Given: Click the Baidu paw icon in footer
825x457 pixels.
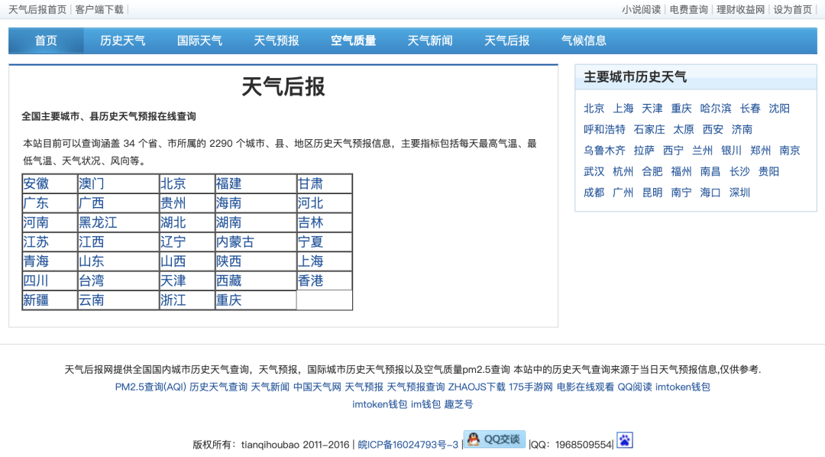Looking at the screenshot, I should coord(625,440).
